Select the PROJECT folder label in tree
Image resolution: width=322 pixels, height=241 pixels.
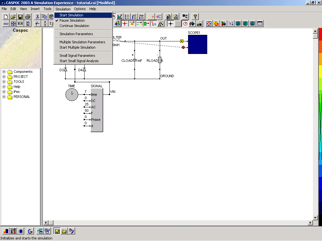coord(20,77)
